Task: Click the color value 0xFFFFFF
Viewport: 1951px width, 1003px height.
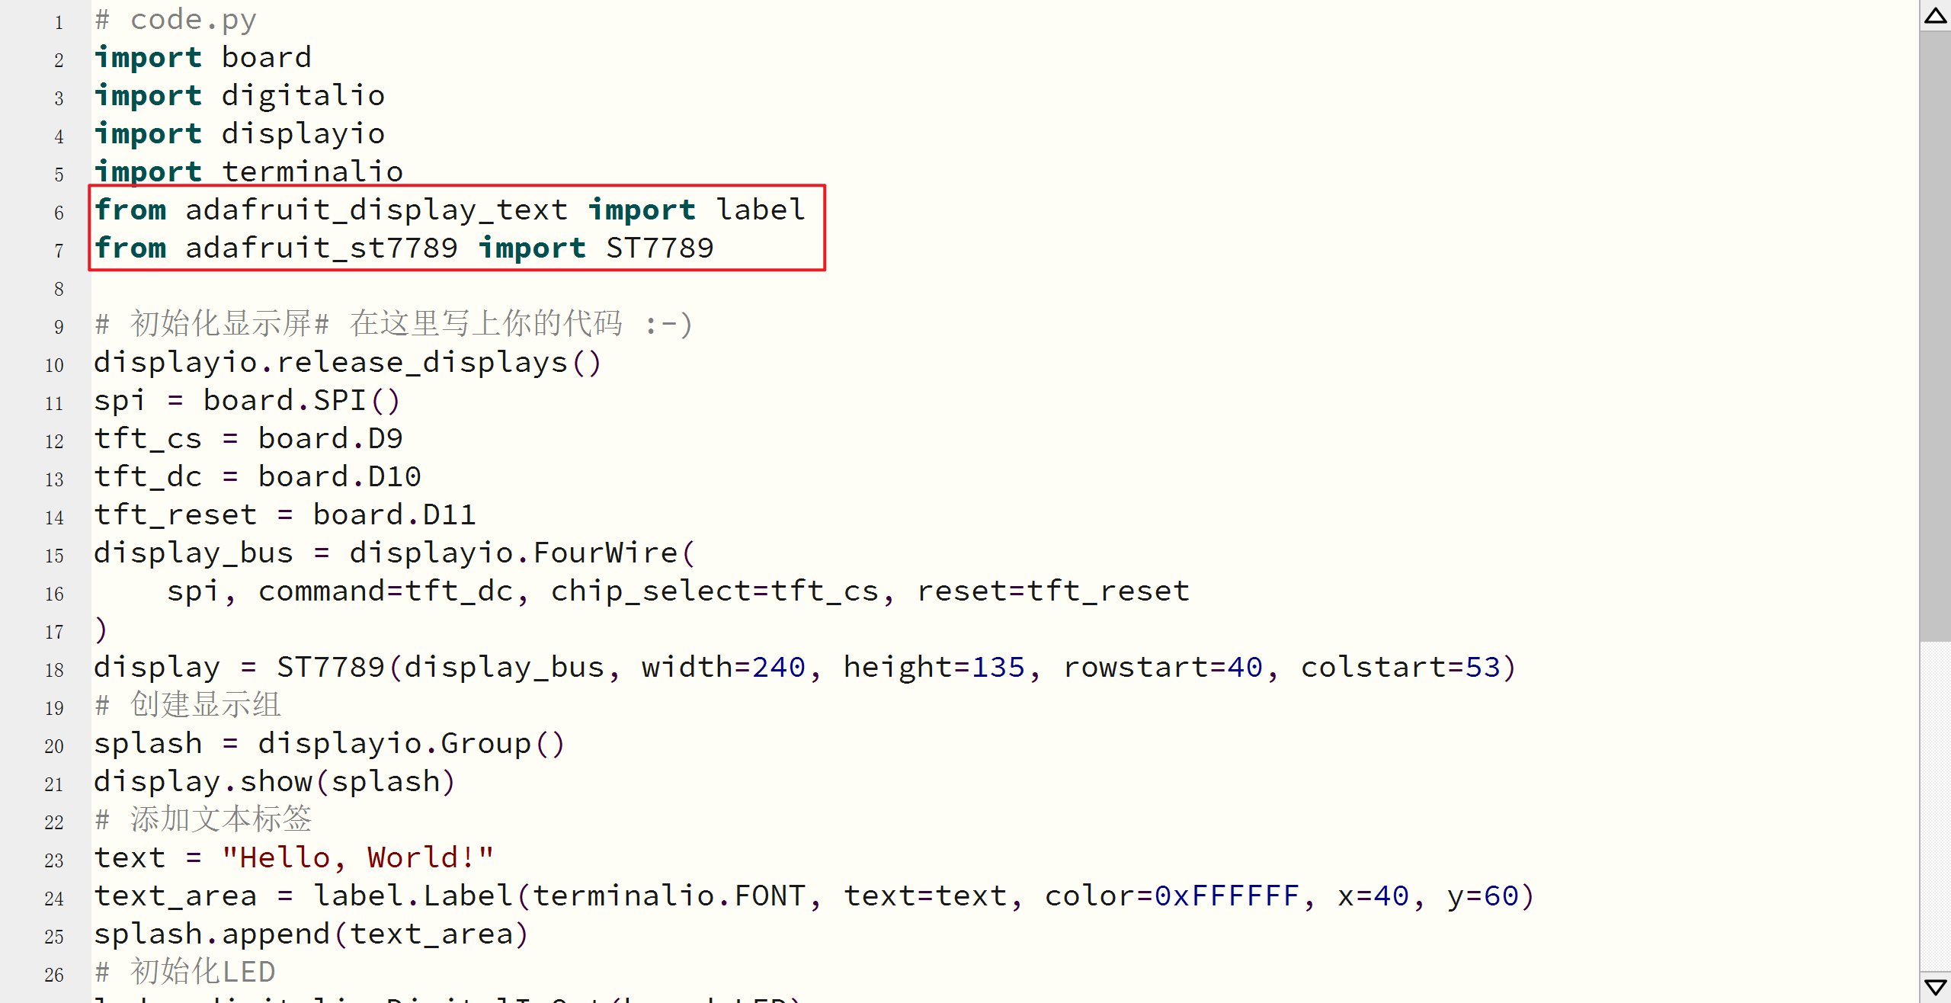Action: pos(1227,896)
